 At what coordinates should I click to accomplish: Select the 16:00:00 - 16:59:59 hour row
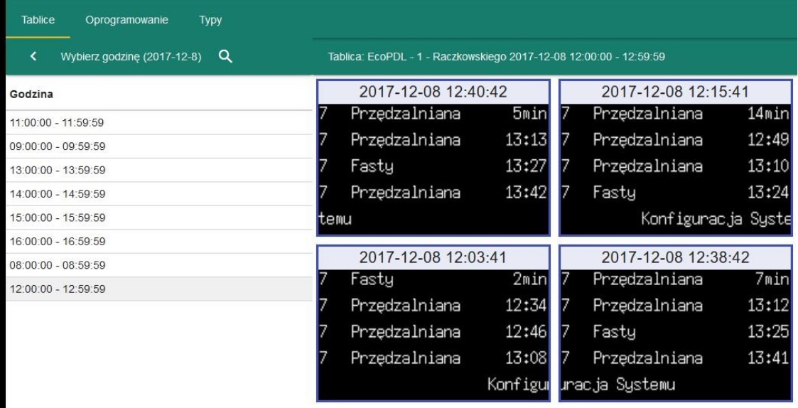(x=159, y=242)
